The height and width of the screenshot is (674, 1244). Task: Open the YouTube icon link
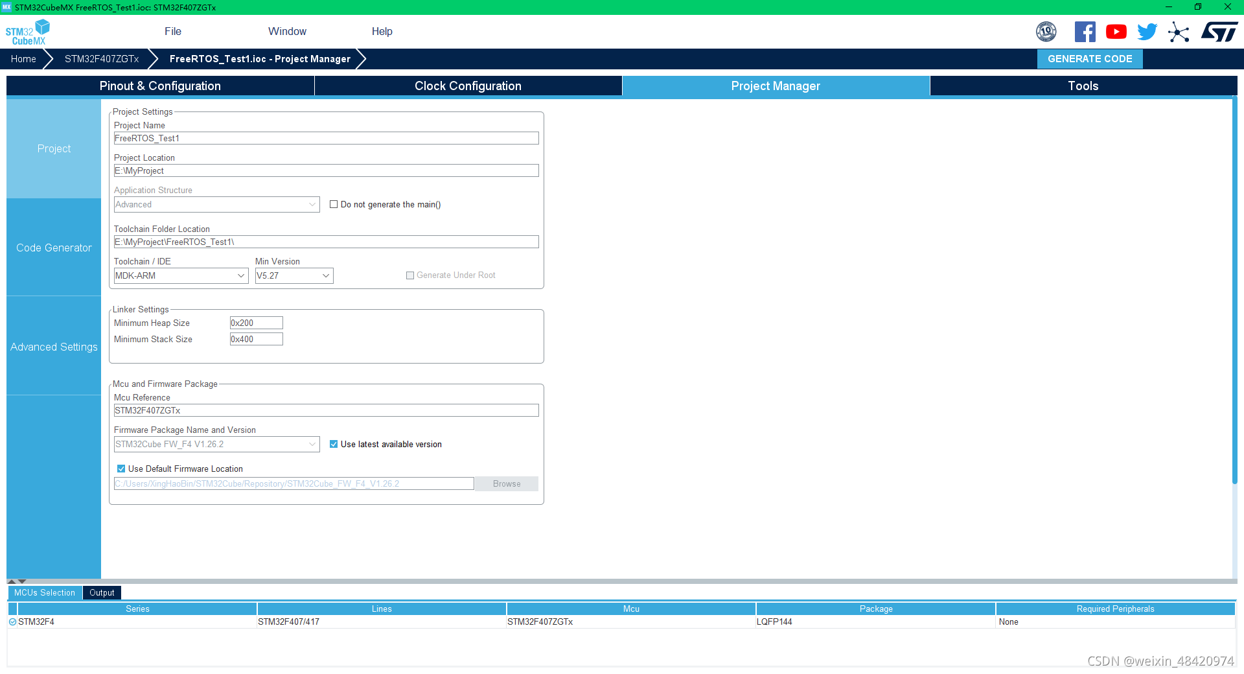click(1116, 32)
